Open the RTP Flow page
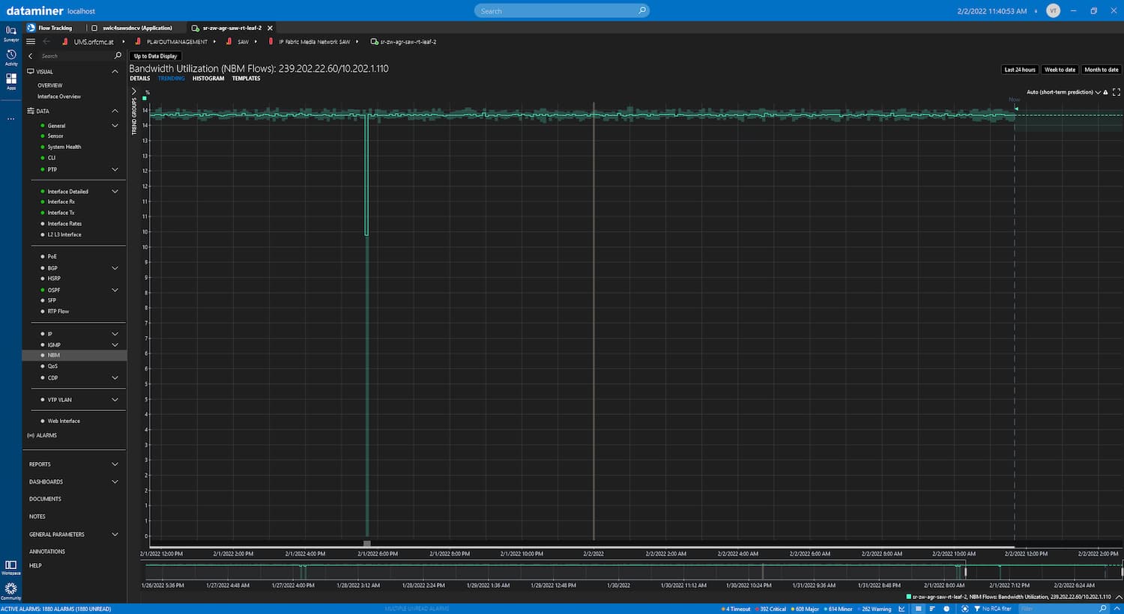Screen dimensions: 1124x614 [58, 311]
